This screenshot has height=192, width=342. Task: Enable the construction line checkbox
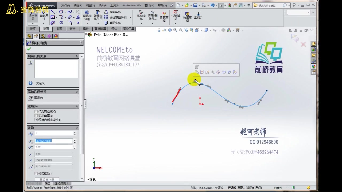coord(36,111)
